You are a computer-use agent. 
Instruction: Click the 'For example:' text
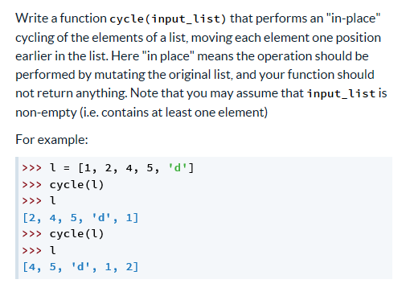coord(51,140)
